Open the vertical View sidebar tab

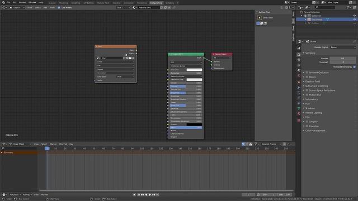[293, 28]
